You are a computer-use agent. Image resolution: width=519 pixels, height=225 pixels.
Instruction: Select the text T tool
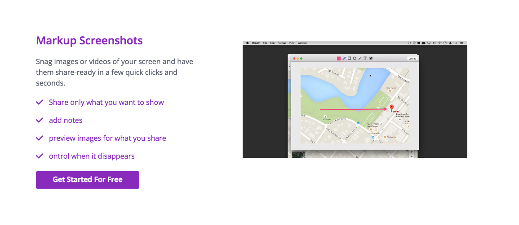365,58
